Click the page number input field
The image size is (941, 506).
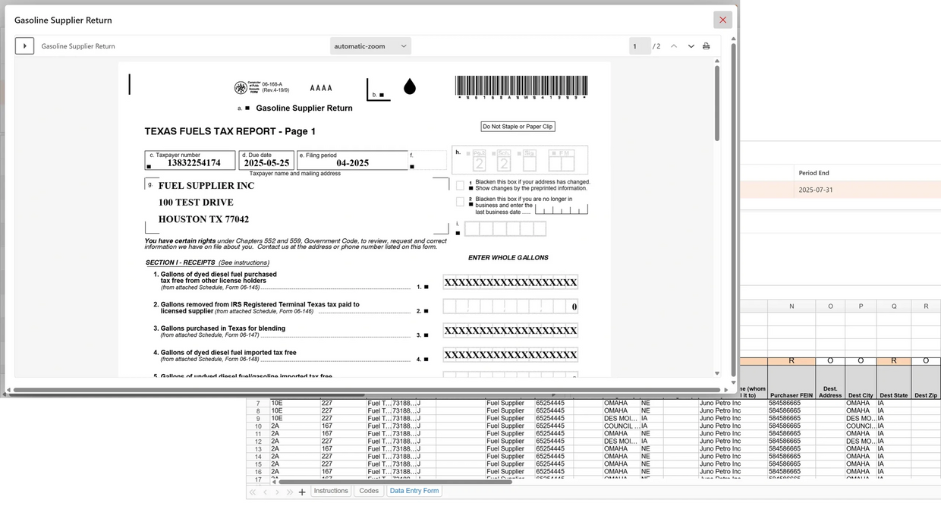pos(638,46)
